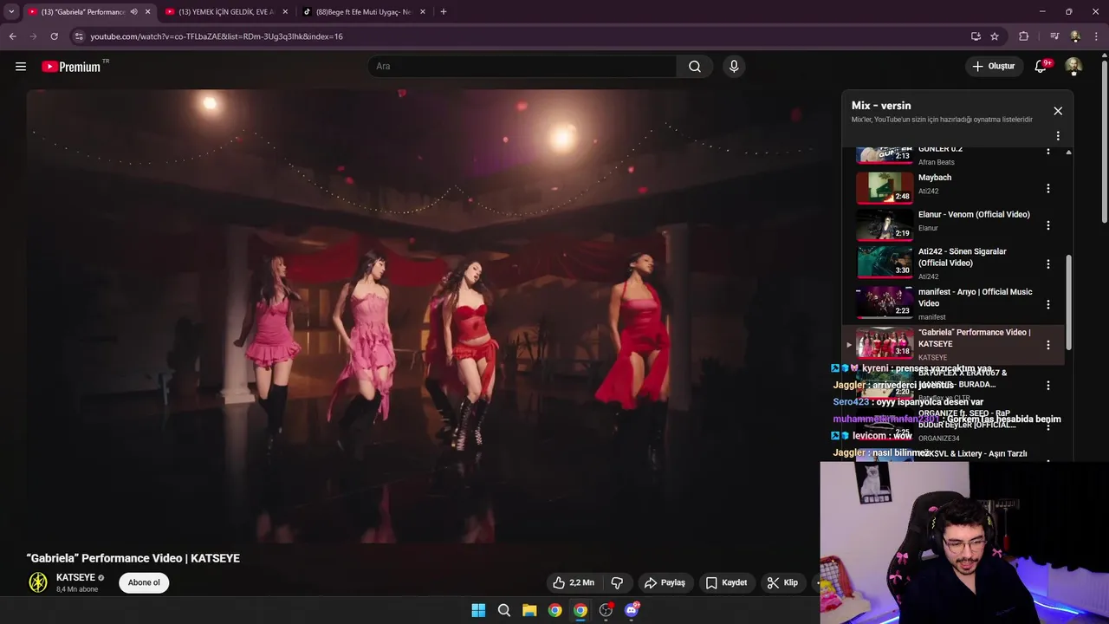Share the video via Paylaş
This screenshot has height=624, width=1109.
point(665,582)
